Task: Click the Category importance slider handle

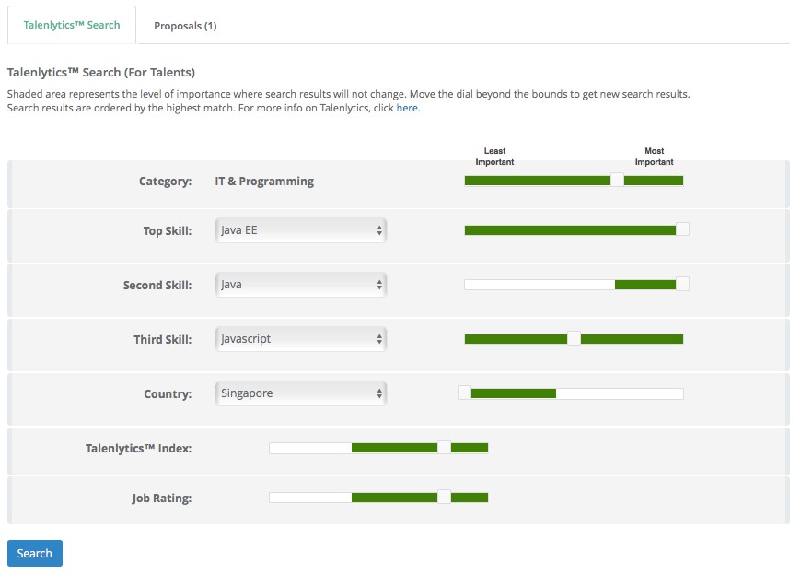Action: (x=617, y=180)
